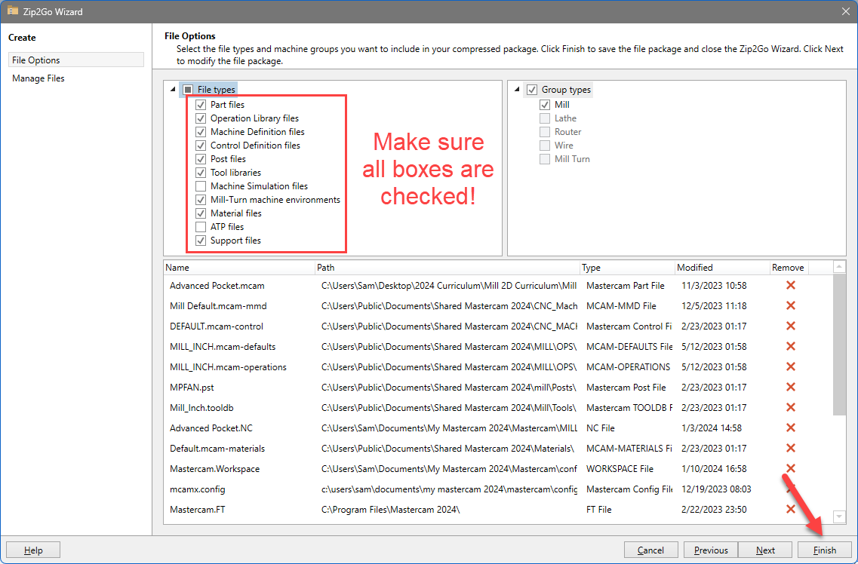Click the Type column header
858x564 pixels.
point(627,267)
